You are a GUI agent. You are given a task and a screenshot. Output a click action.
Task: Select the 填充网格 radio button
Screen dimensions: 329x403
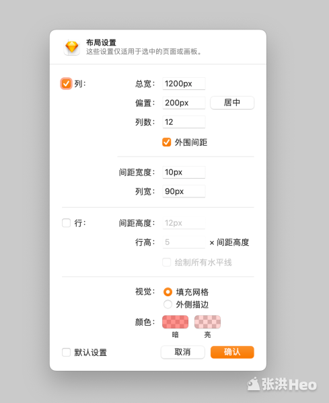pos(168,292)
